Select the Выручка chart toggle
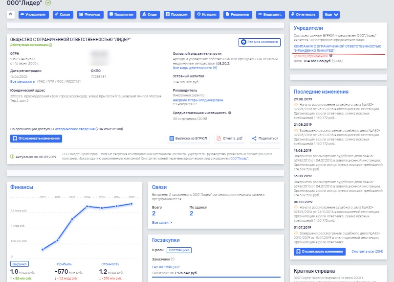 tap(20, 264)
